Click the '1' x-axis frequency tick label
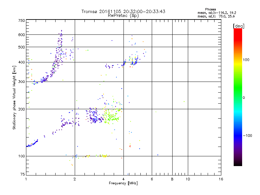 [26, 179]
